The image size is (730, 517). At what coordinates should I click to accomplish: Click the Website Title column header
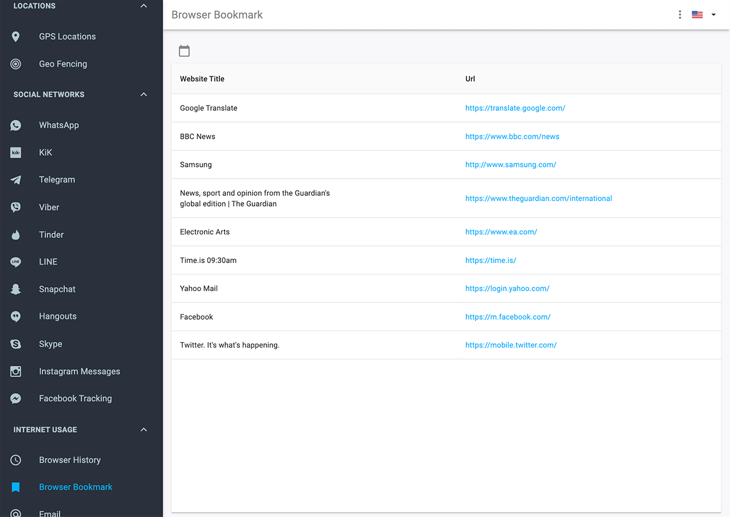tap(202, 79)
